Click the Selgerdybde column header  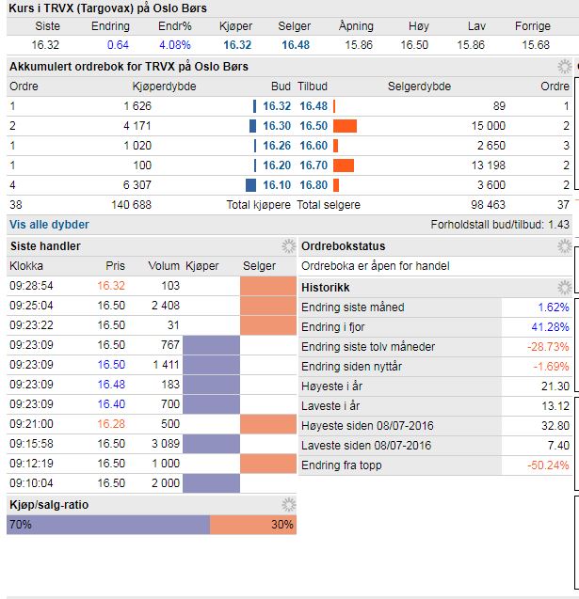tap(419, 87)
